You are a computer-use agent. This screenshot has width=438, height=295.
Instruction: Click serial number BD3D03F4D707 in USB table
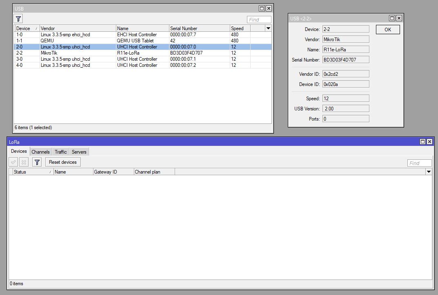tap(186, 53)
